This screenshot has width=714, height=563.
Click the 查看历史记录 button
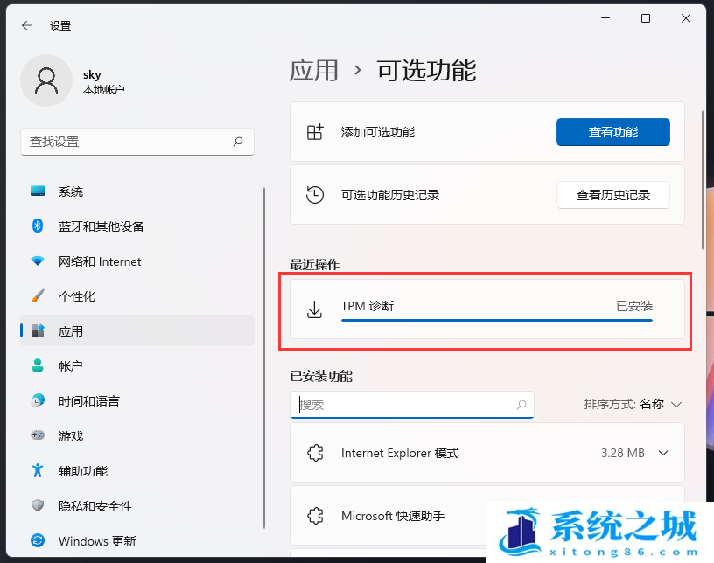pyautogui.click(x=612, y=195)
